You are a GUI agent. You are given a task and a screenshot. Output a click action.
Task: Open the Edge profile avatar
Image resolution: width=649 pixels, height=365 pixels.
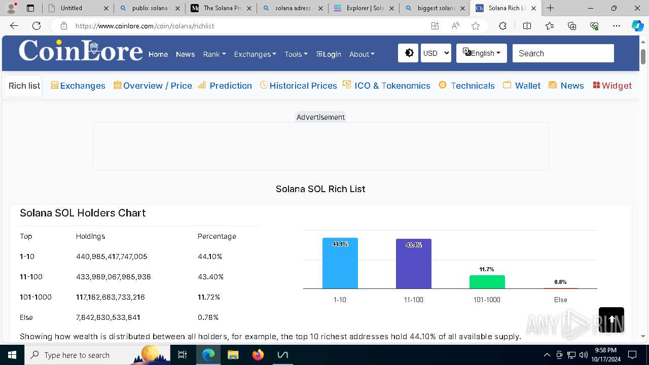(x=11, y=8)
